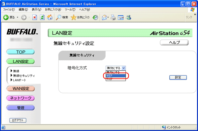Open Favorites star icon

click(74, 17)
